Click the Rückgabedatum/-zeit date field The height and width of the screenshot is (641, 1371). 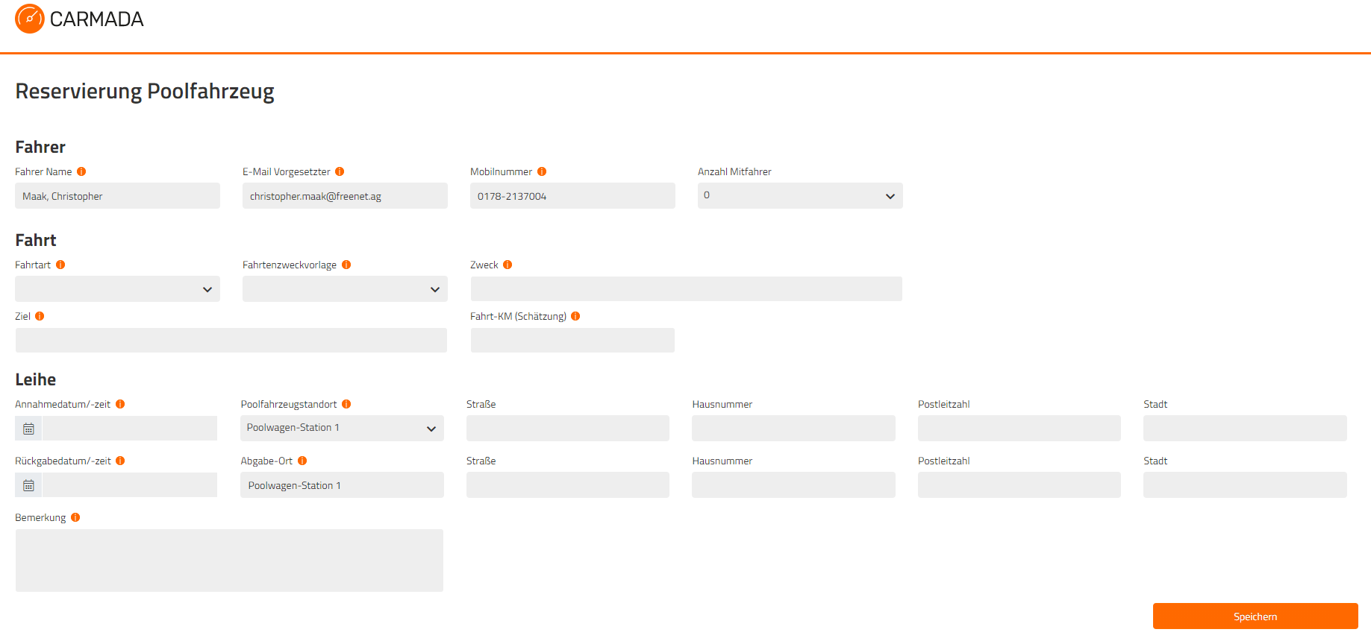(x=130, y=485)
